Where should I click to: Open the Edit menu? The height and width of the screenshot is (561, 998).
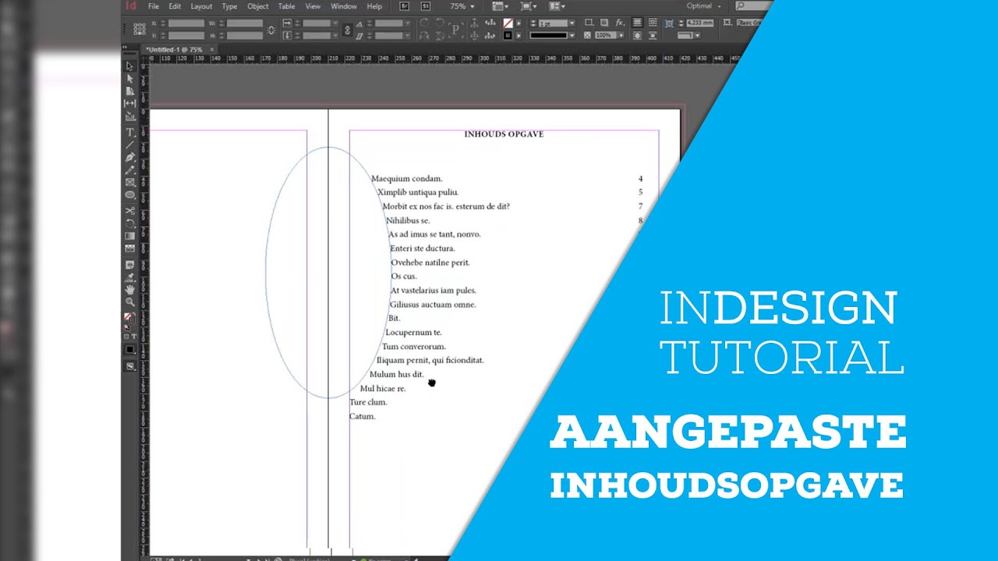pyautogui.click(x=175, y=6)
